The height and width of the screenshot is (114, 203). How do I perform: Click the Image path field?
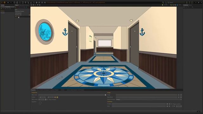147,95
